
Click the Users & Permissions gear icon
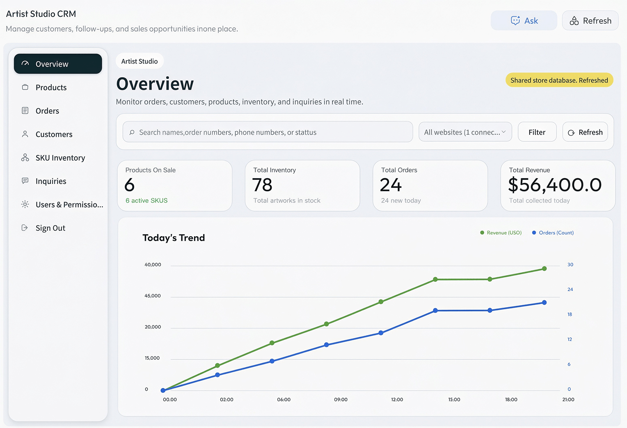pos(25,204)
